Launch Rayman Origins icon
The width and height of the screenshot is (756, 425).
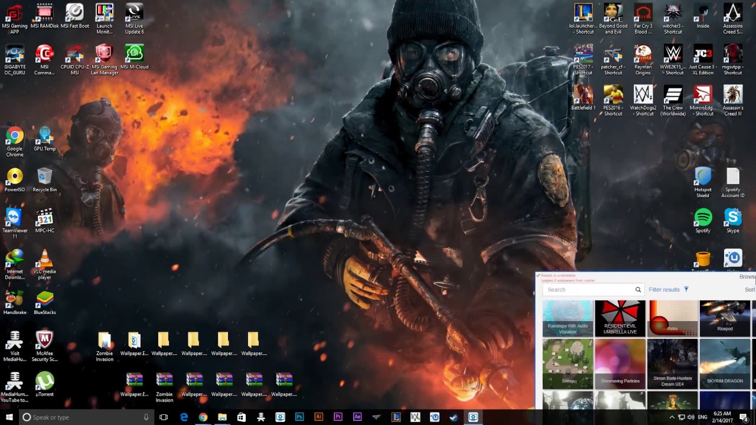pyautogui.click(x=643, y=60)
